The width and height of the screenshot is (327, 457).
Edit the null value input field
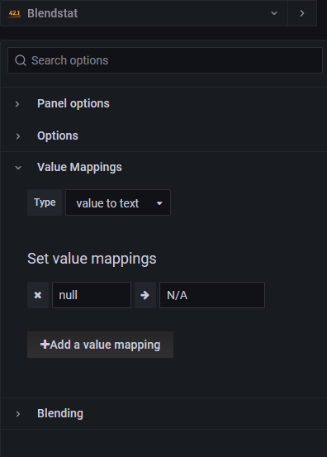pos(92,295)
